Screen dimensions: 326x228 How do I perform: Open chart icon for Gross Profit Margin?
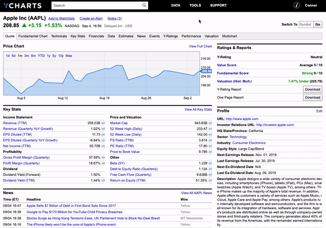point(103,158)
